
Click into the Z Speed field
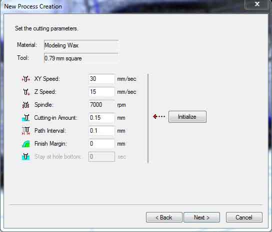pos(101,92)
